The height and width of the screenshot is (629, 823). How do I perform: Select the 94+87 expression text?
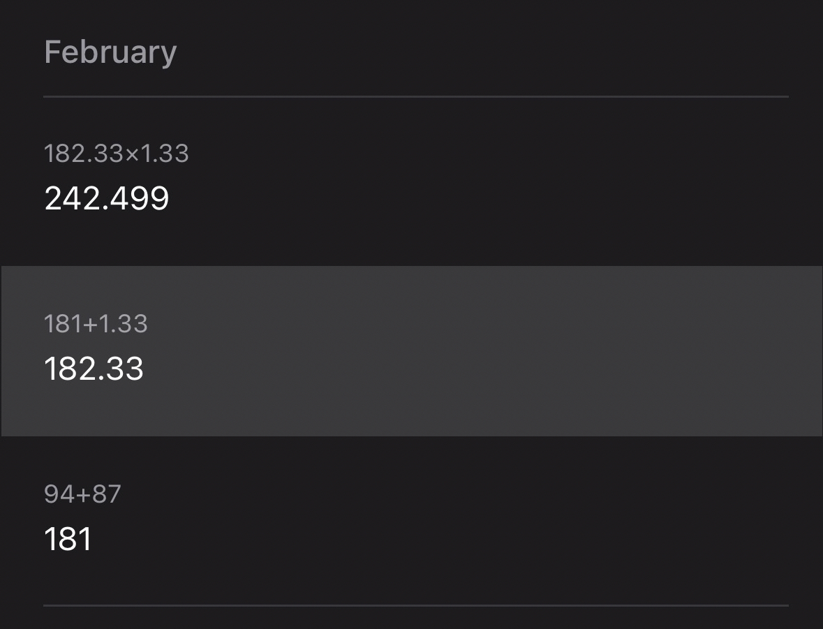click(x=82, y=494)
